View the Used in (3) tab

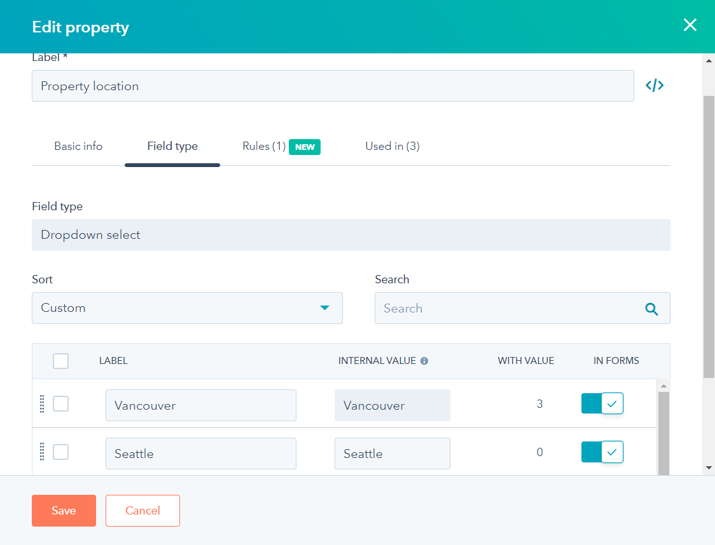[392, 146]
